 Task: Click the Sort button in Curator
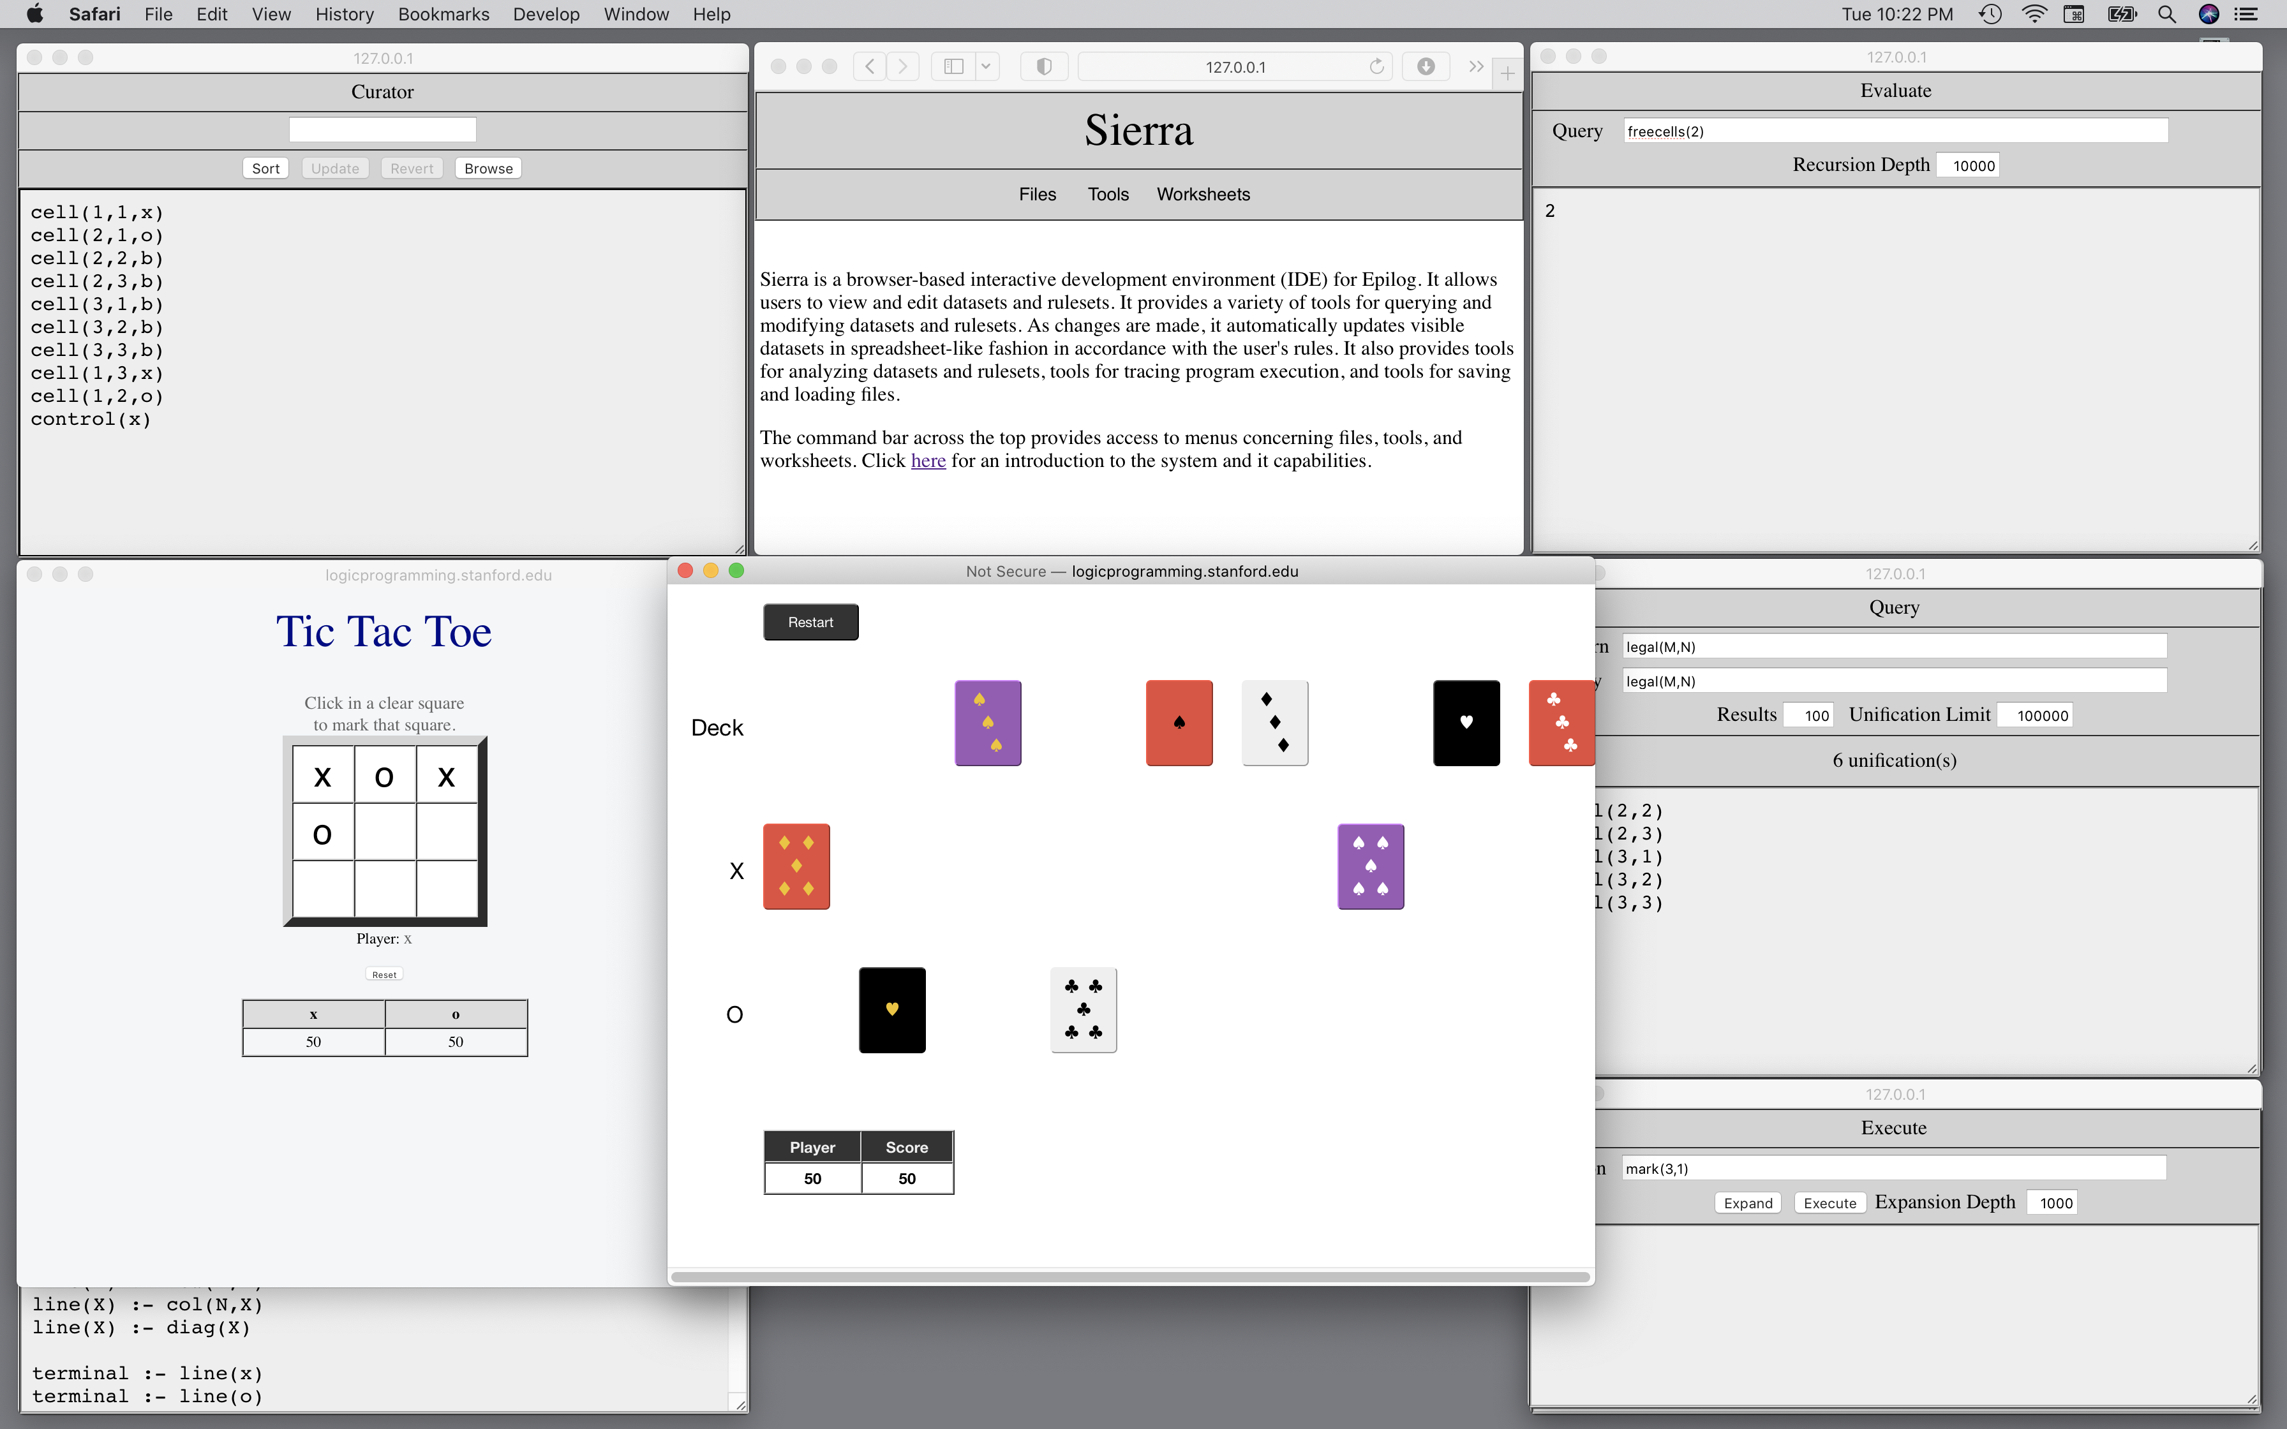[265, 168]
